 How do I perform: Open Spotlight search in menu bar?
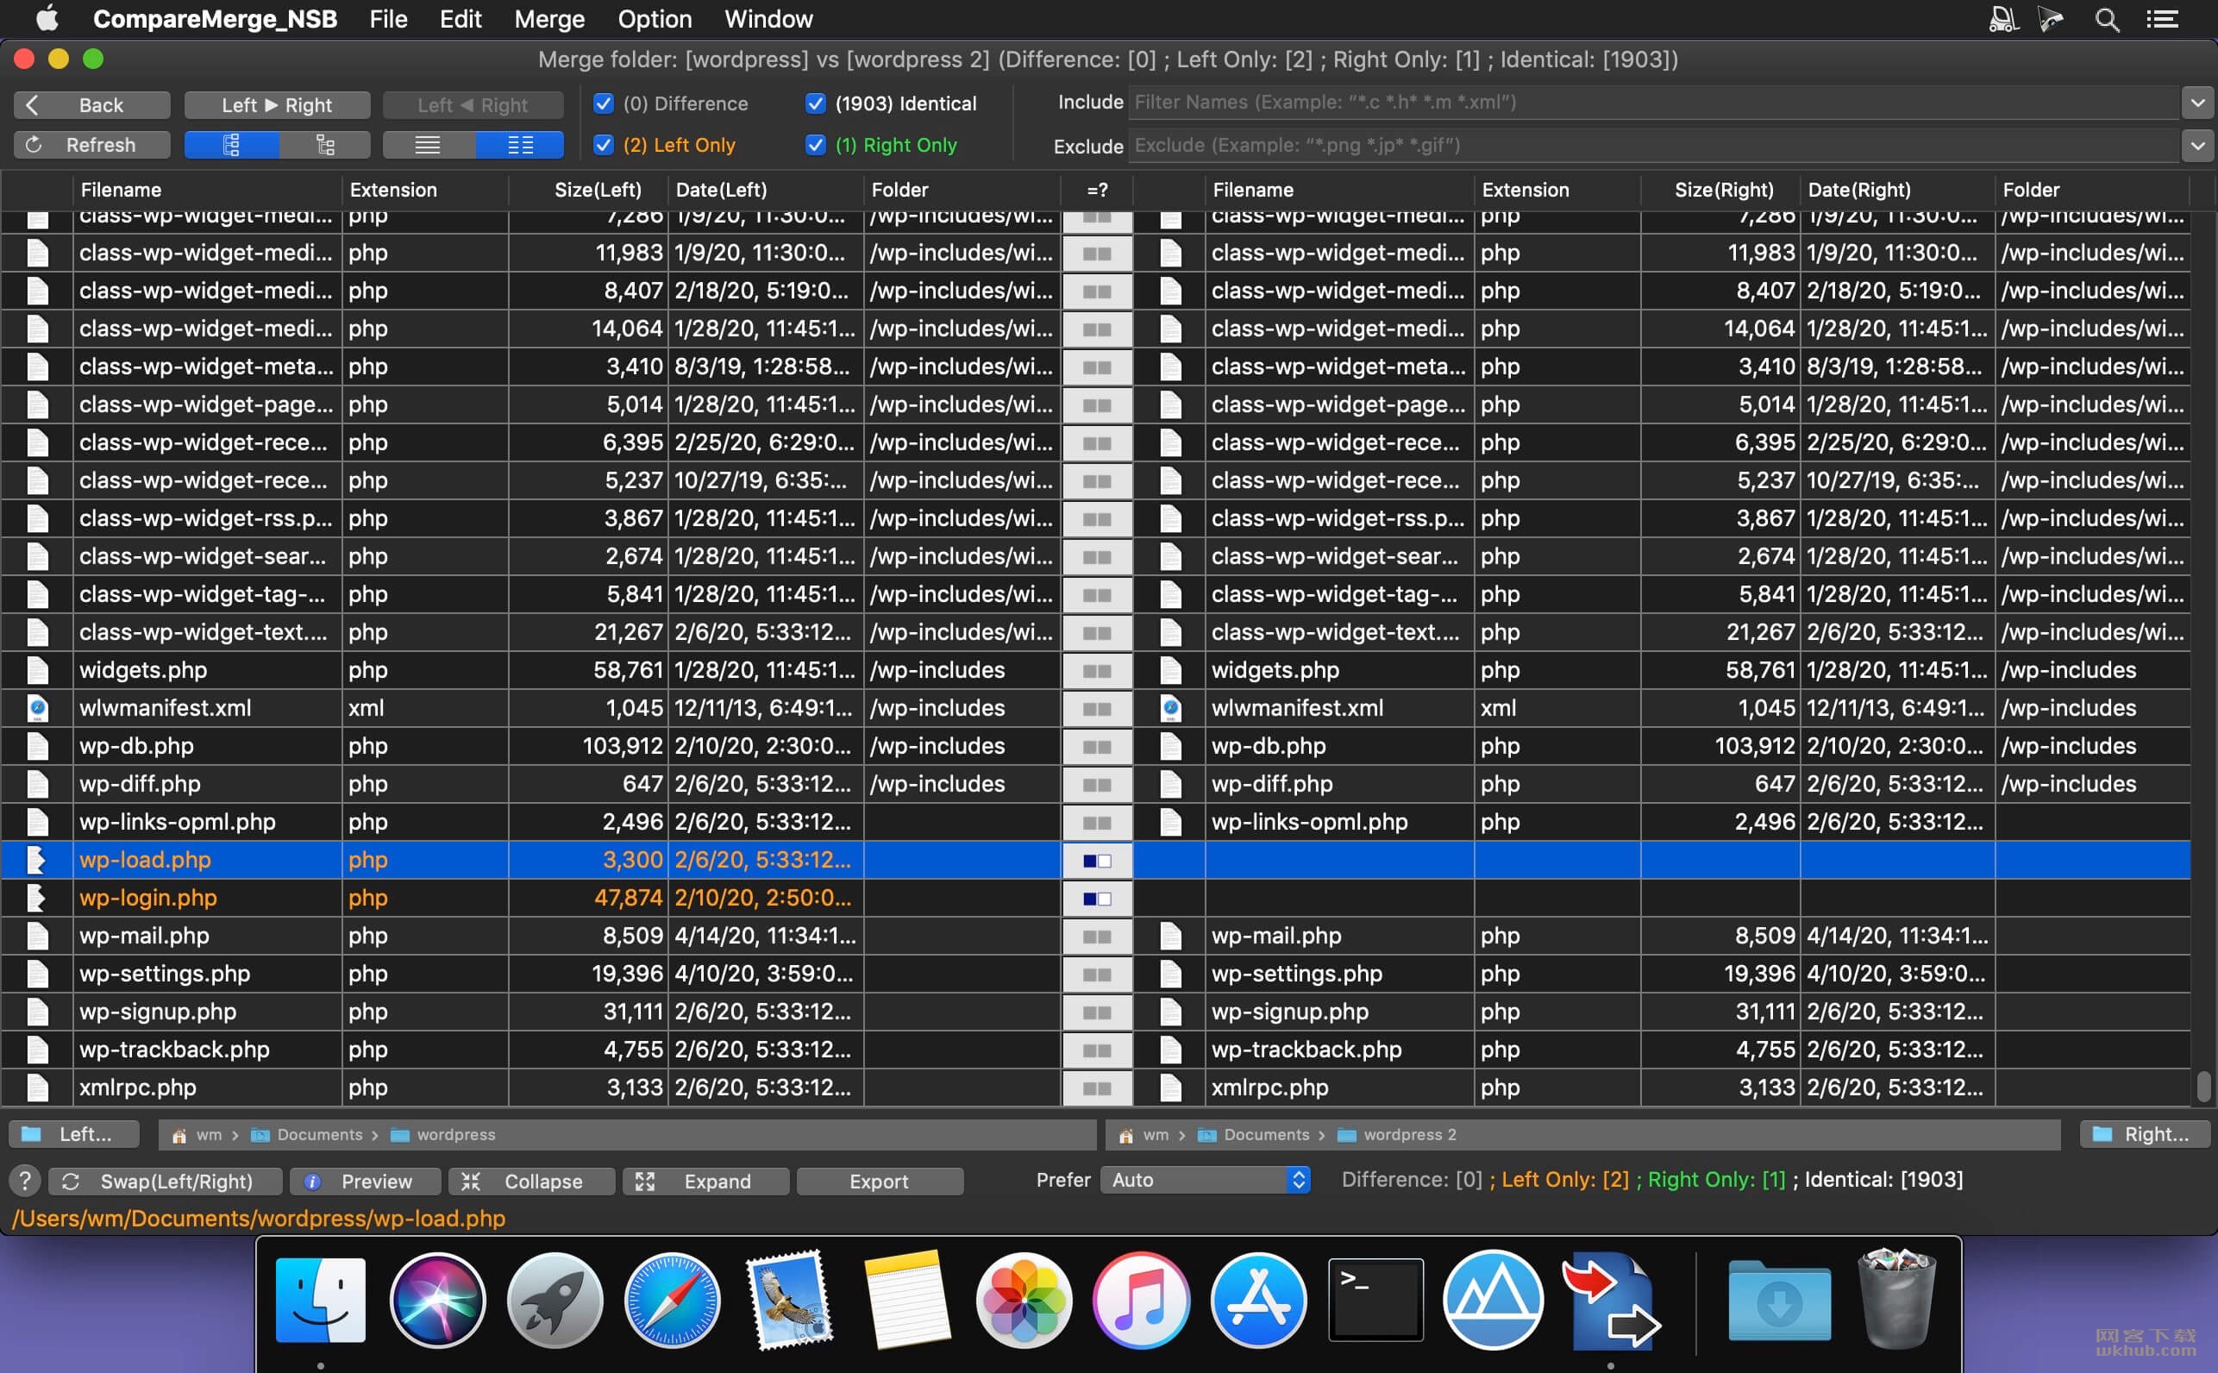[2107, 19]
